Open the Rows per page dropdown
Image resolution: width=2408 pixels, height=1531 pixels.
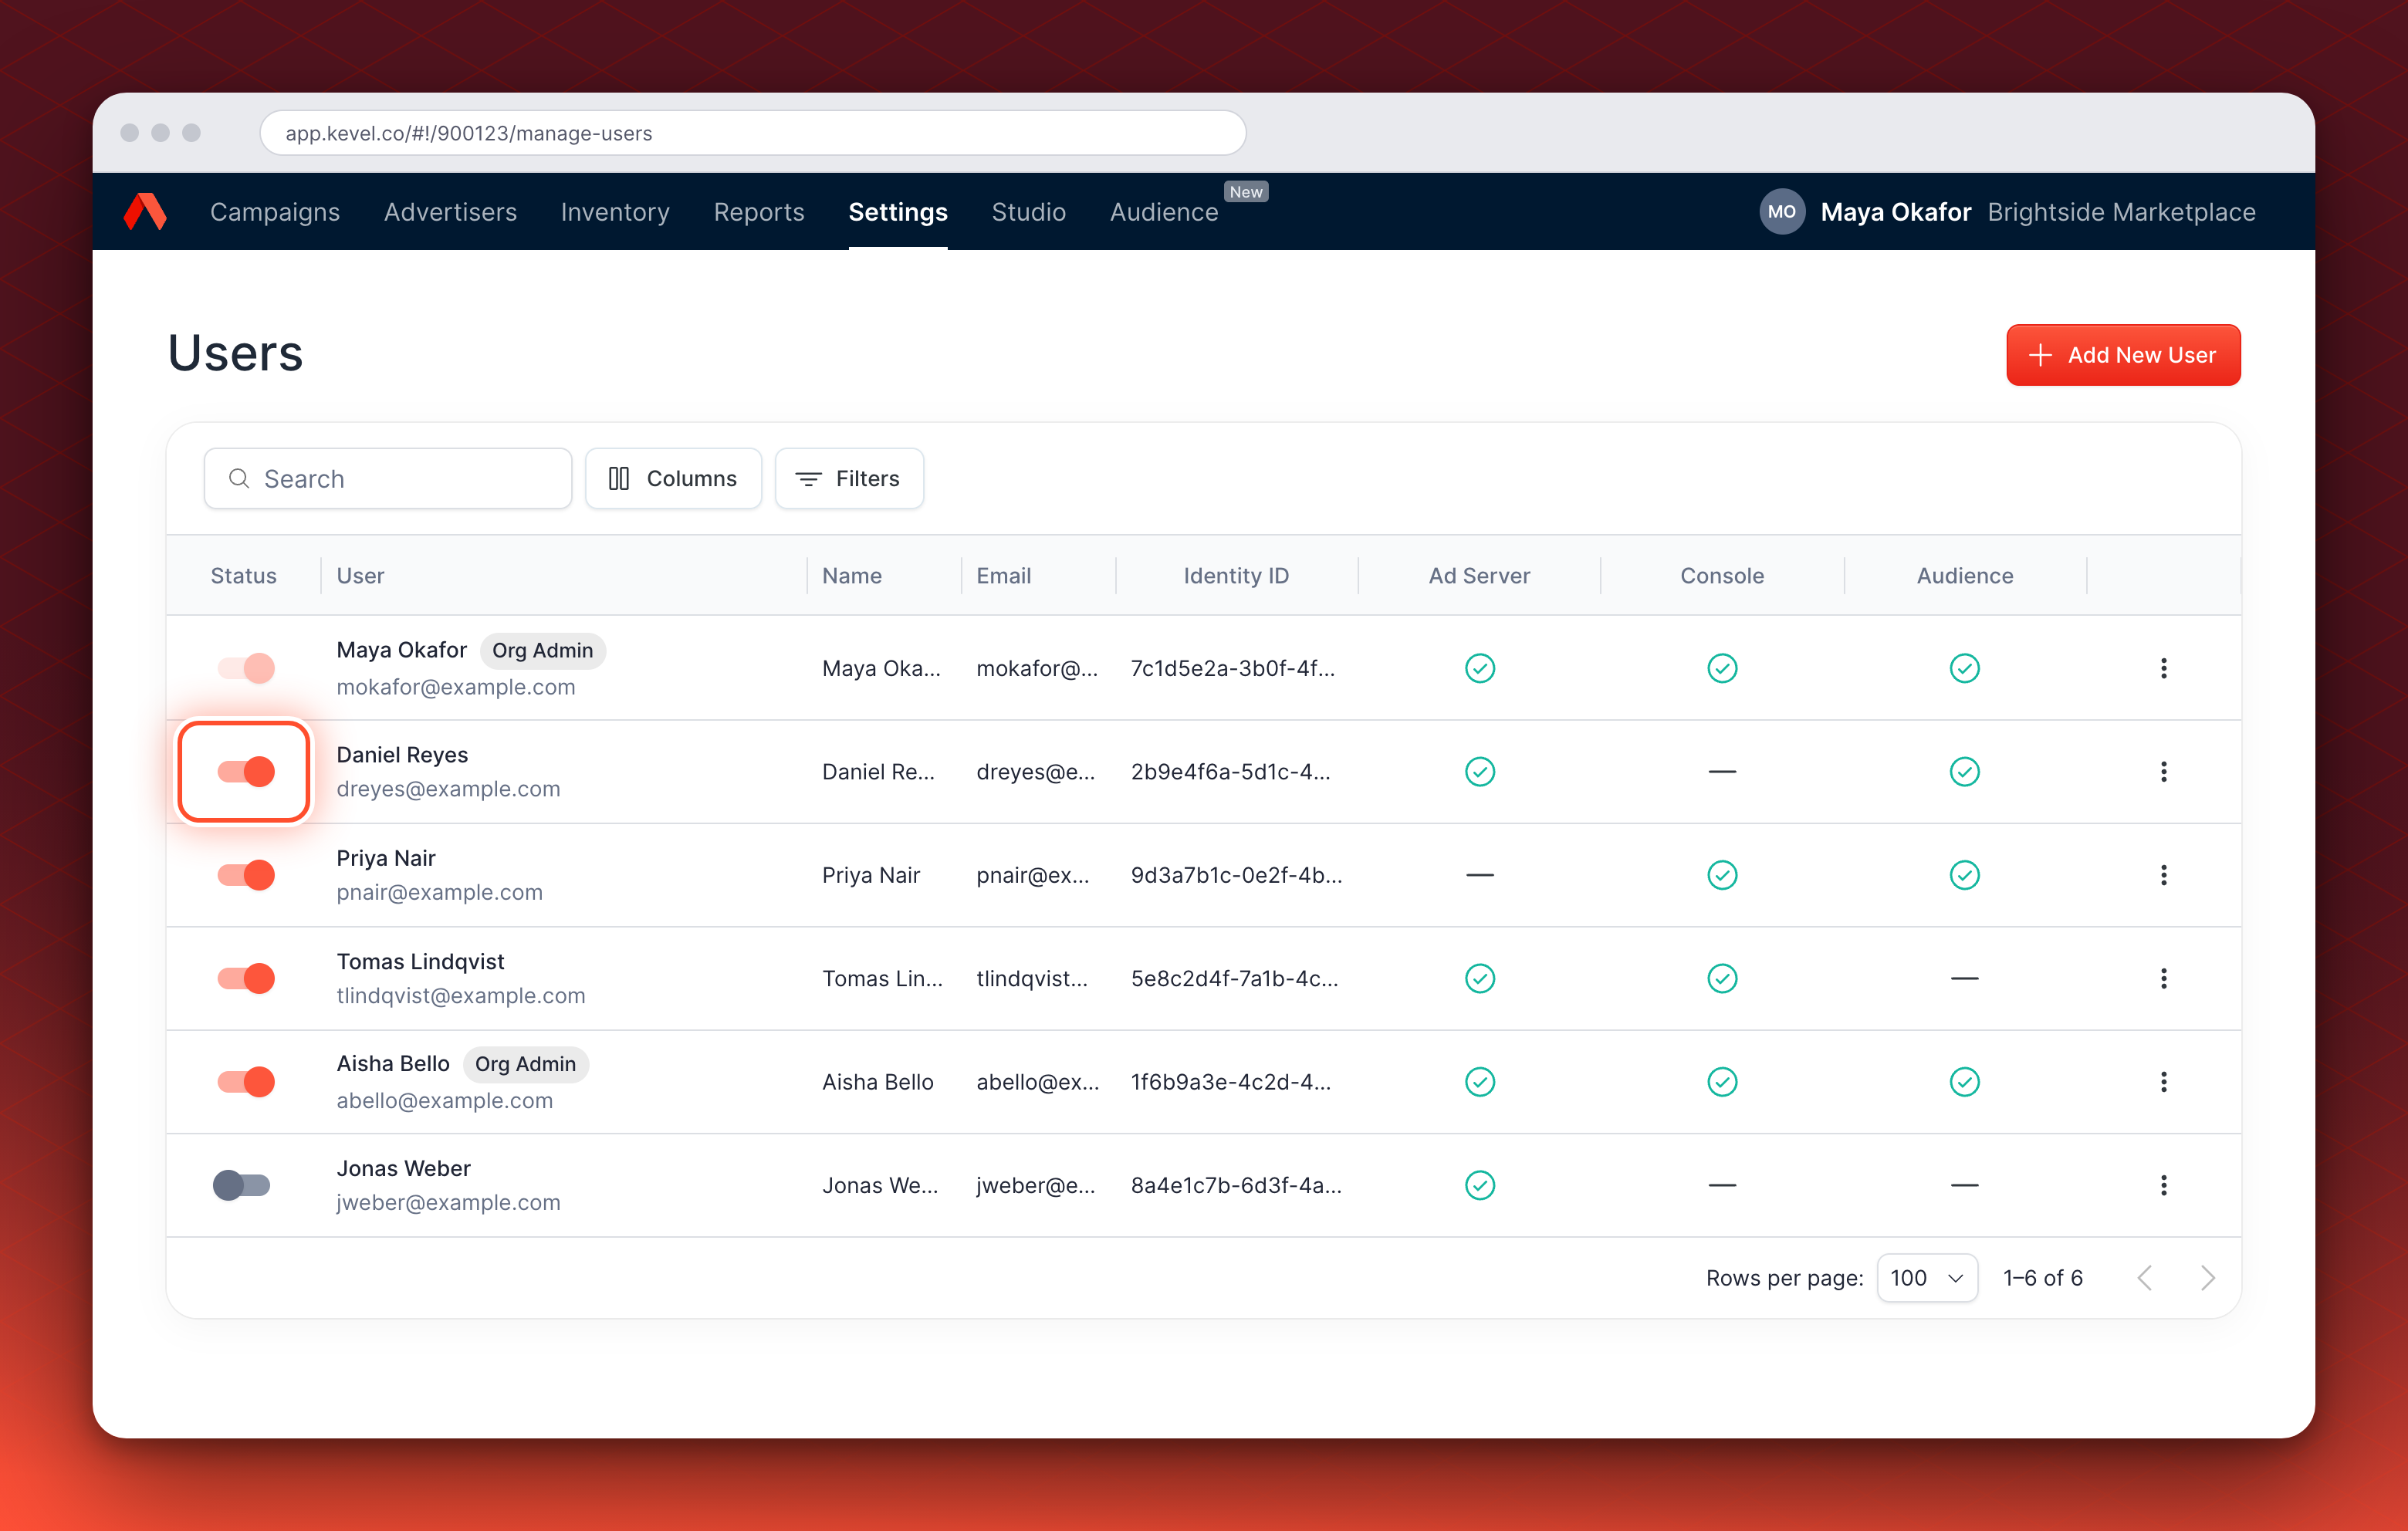point(1927,1278)
